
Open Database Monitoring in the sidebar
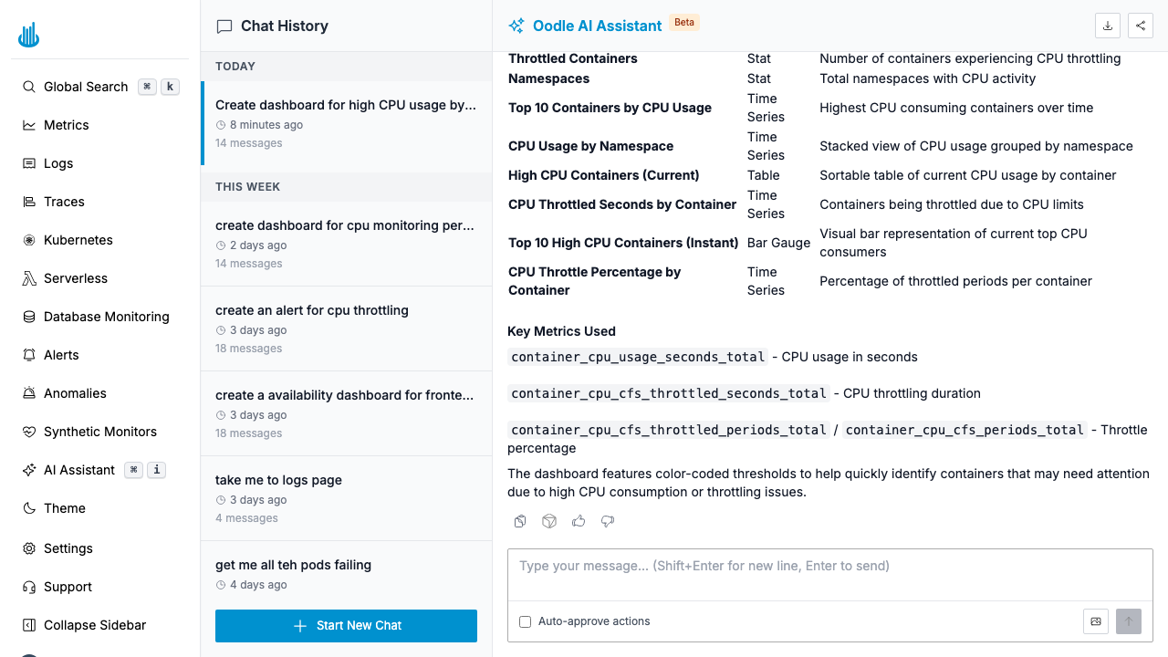coord(106,317)
